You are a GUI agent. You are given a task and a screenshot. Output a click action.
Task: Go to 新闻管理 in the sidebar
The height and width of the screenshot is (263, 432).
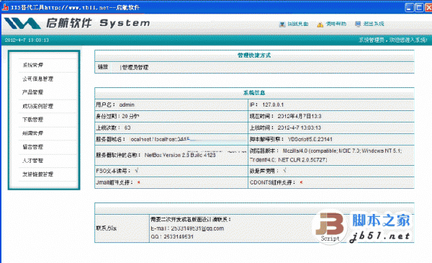pos(32,133)
